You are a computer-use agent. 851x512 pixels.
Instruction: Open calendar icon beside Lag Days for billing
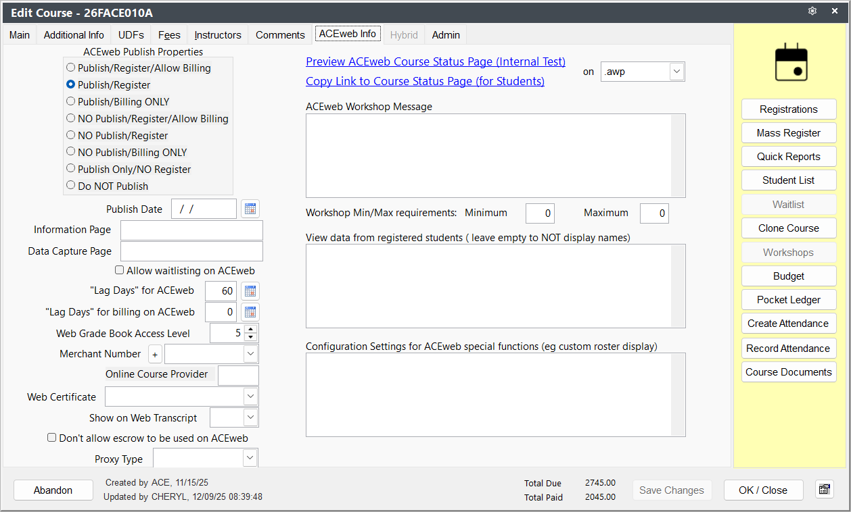[x=250, y=312]
